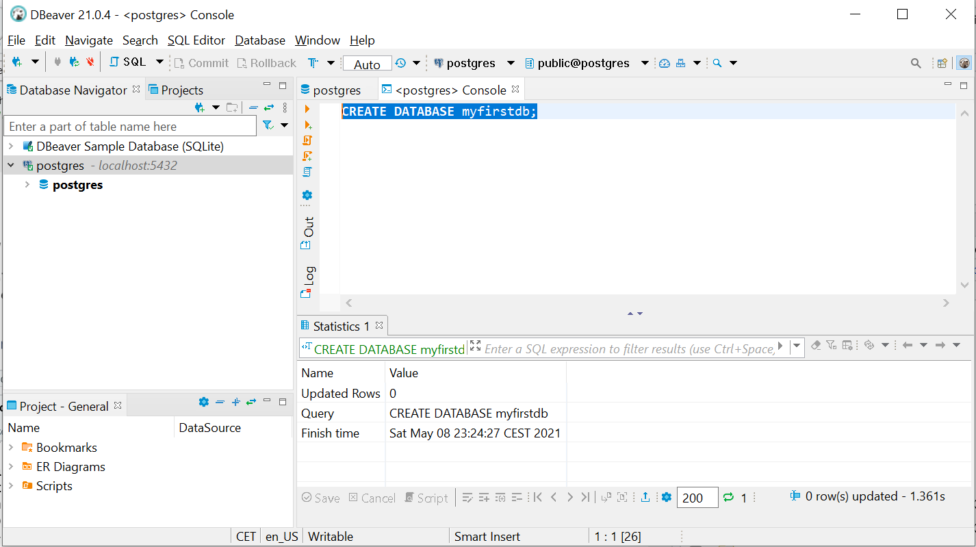The width and height of the screenshot is (976, 547).
Task: Collapse the postgres localhost:5432 connection
Action: pos(11,165)
